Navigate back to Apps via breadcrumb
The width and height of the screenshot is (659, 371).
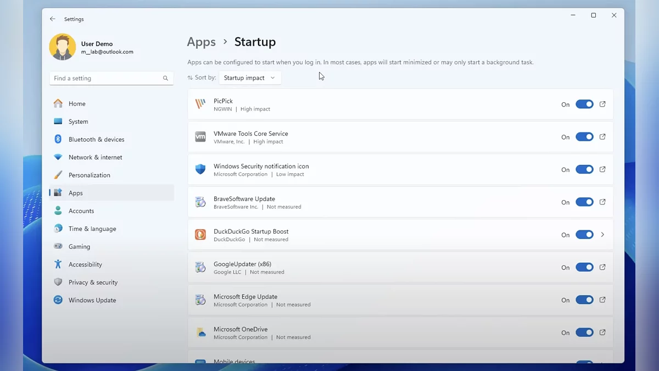[x=201, y=42]
